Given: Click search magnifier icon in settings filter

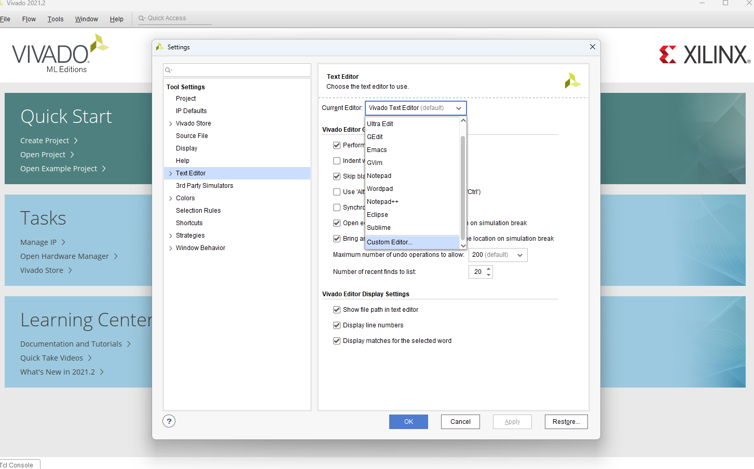Looking at the screenshot, I should (168, 70).
